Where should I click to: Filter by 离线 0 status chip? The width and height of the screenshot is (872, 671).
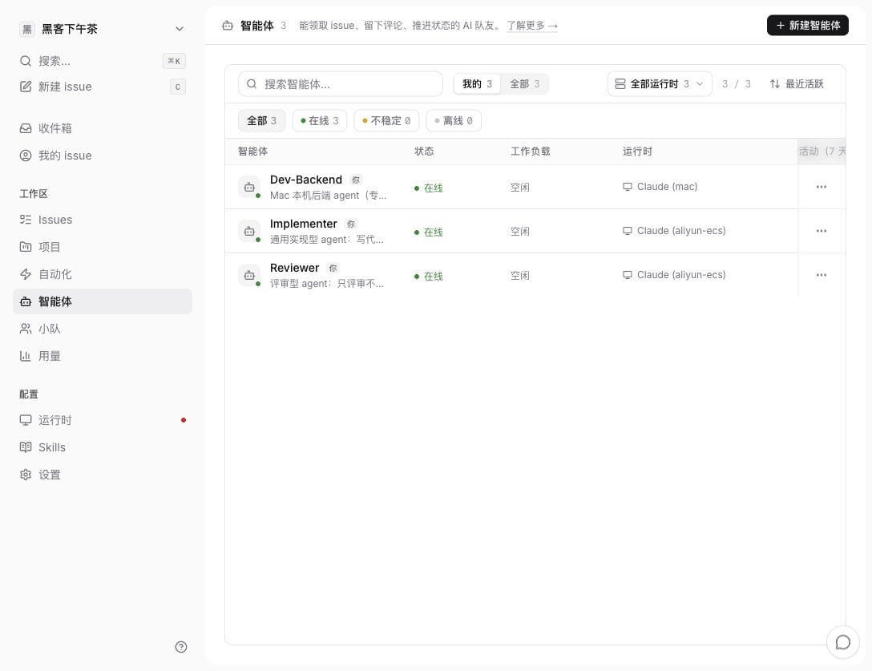(454, 121)
